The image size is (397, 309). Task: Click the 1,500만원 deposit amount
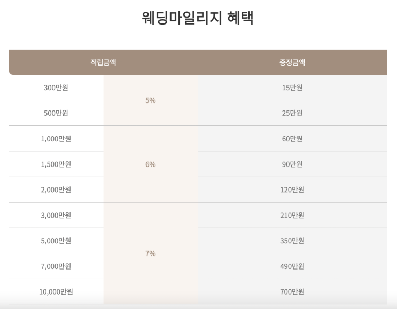[x=56, y=164]
